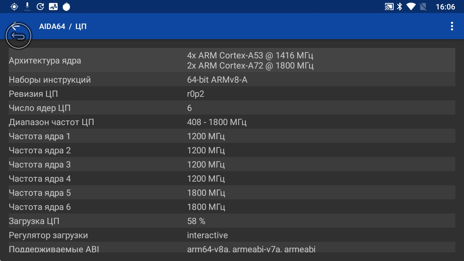Tap the Ревизия ЦП entry
Viewport: 464px width, 261px height.
tap(232, 94)
